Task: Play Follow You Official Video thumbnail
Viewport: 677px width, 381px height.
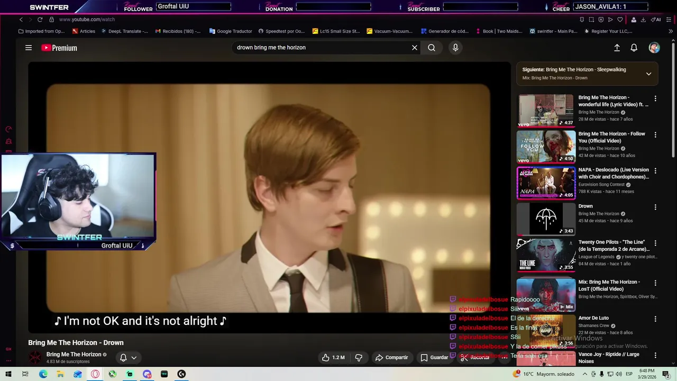Action: point(546,147)
